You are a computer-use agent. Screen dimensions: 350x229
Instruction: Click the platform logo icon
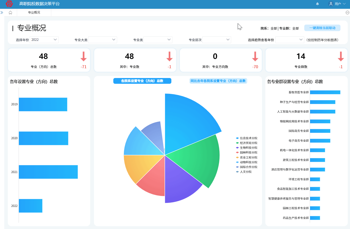pyautogui.click(x=9, y=4)
